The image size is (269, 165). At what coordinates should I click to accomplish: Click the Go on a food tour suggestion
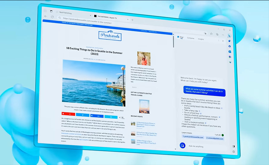point(192,113)
